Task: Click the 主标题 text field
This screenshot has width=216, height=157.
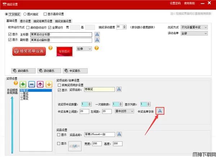Action: click(x=61, y=34)
